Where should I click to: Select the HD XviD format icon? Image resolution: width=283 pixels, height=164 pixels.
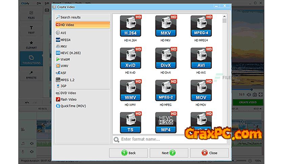pos(130,59)
